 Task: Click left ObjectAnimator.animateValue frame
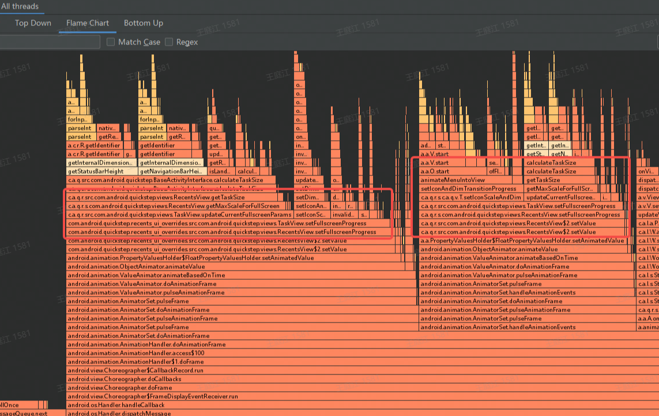(235, 267)
